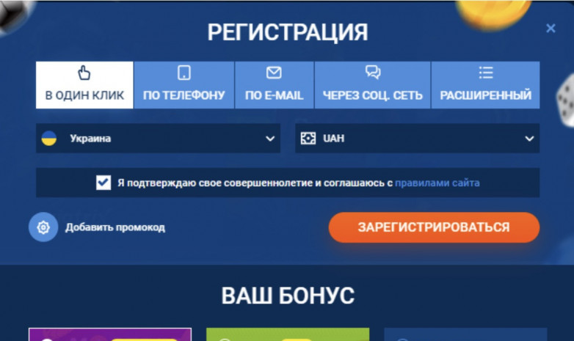Viewport: 574px width, 341px height.
Task: Click the envelope e-mail icon
Action: [x=274, y=73]
